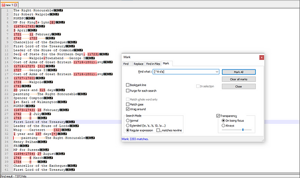
Task: Select 'On losing focus' transparency option
Action: coord(223,120)
